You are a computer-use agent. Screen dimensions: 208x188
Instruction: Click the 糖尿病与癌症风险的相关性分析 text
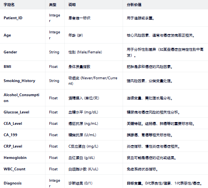click(153, 112)
